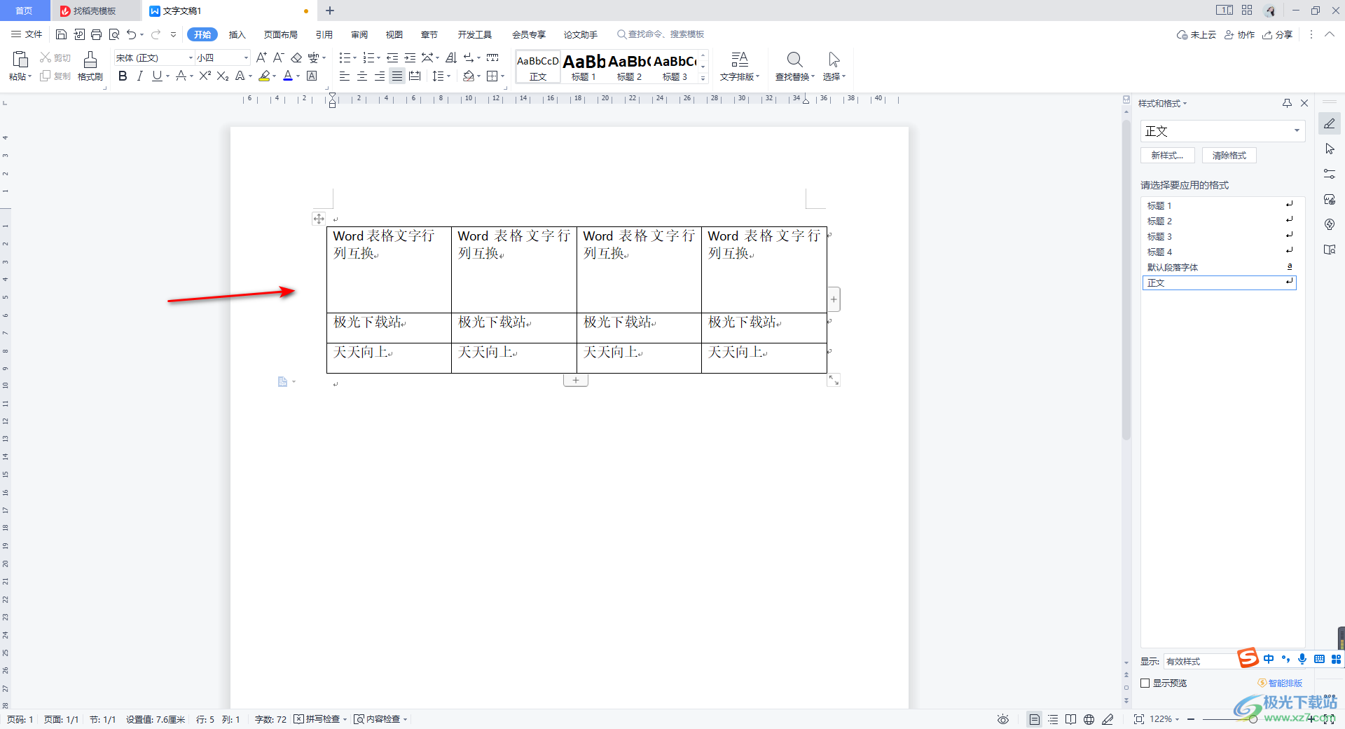Enable the 显示预览 checkbox
Image resolution: width=1345 pixels, height=729 pixels.
tap(1145, 683)
